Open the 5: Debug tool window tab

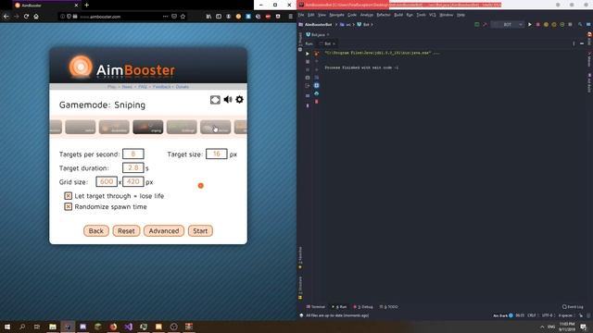363,306
